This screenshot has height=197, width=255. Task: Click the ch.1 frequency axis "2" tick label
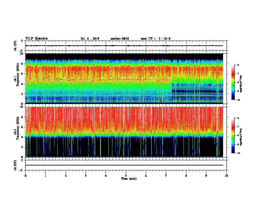[x=22, y=94]
